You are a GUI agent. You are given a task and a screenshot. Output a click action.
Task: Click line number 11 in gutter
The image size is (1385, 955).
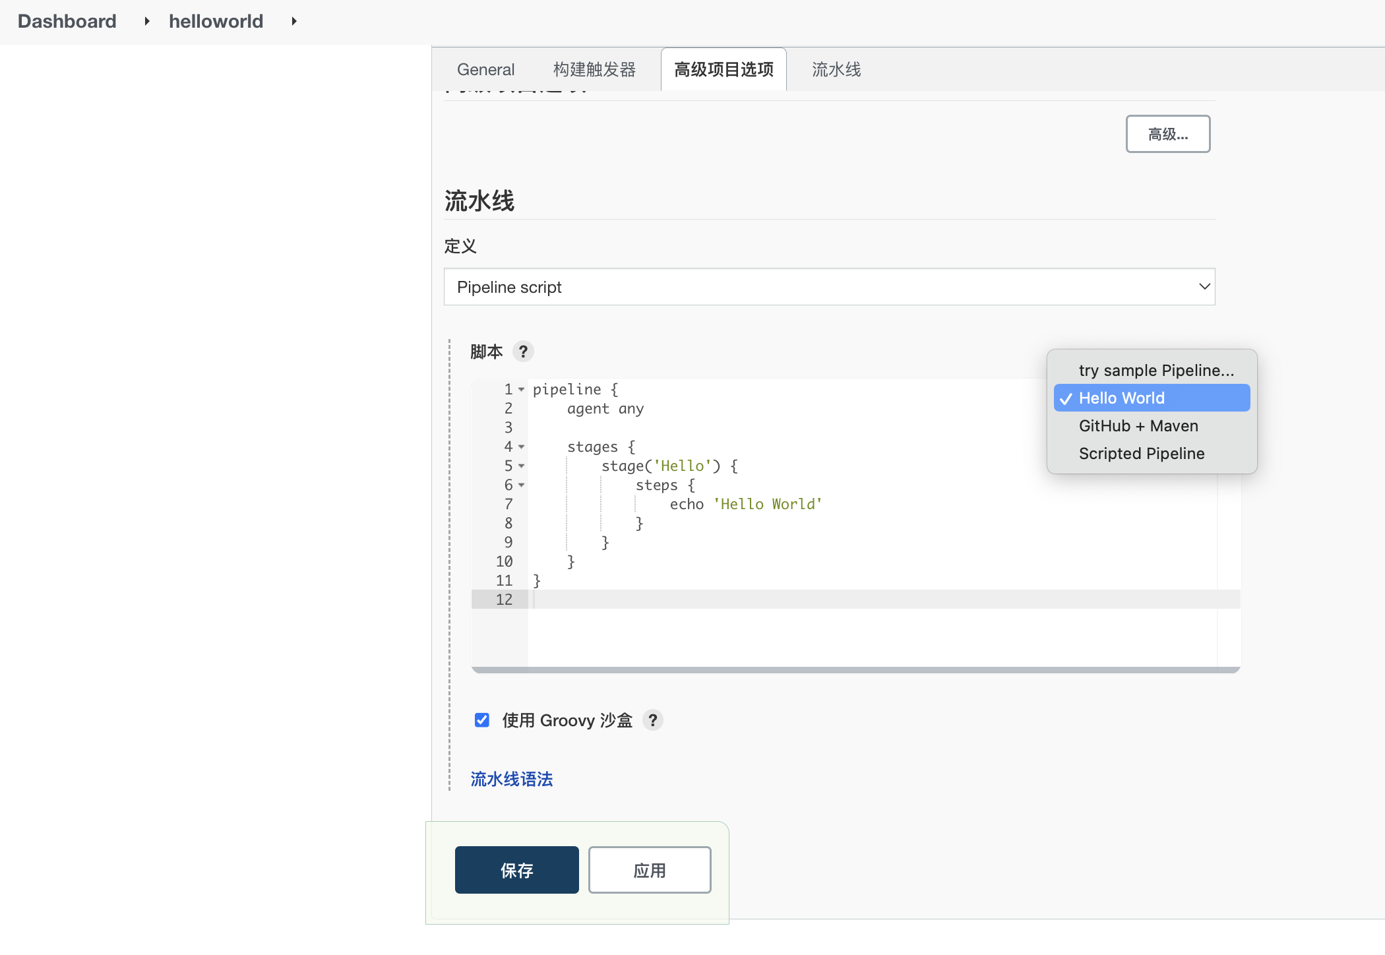point(504,581)
